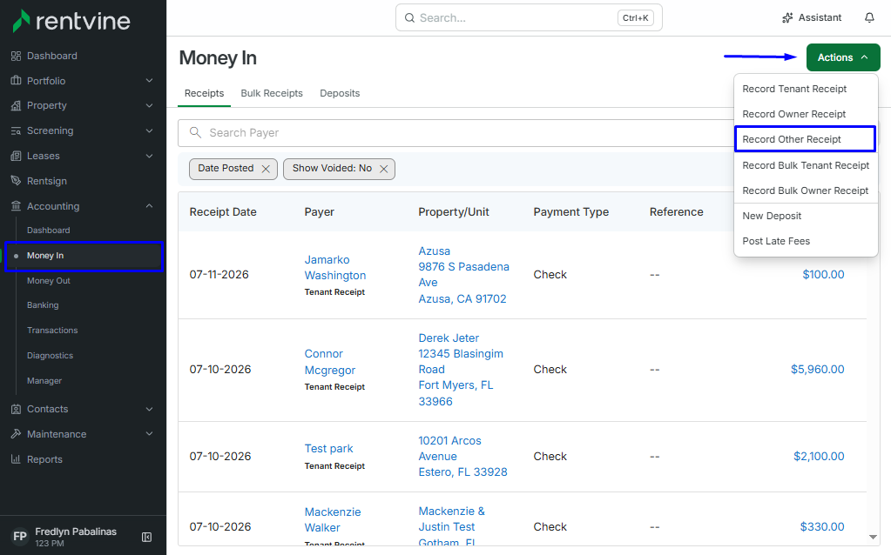The image size is (891, 555).
Task: Click the Payment Type column header
Action: point(571,211)
